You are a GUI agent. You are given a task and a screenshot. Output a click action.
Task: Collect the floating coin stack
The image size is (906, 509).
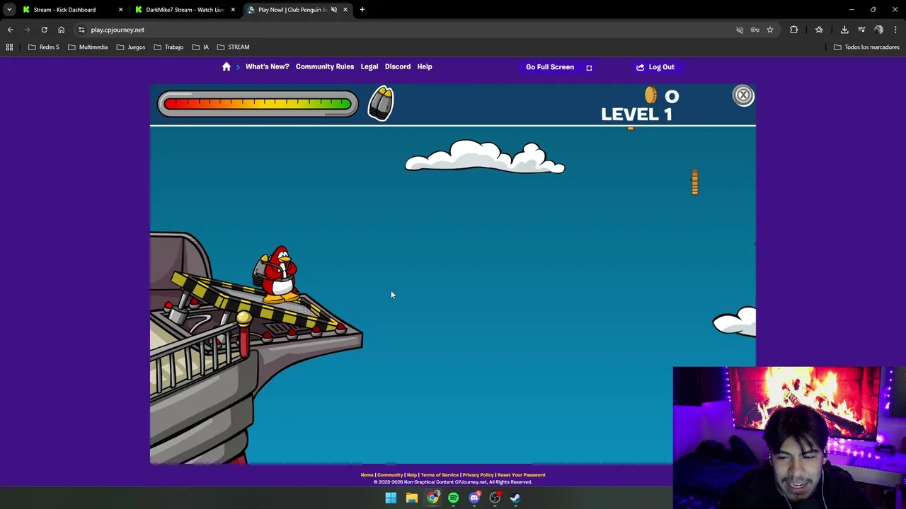(695, 182)
